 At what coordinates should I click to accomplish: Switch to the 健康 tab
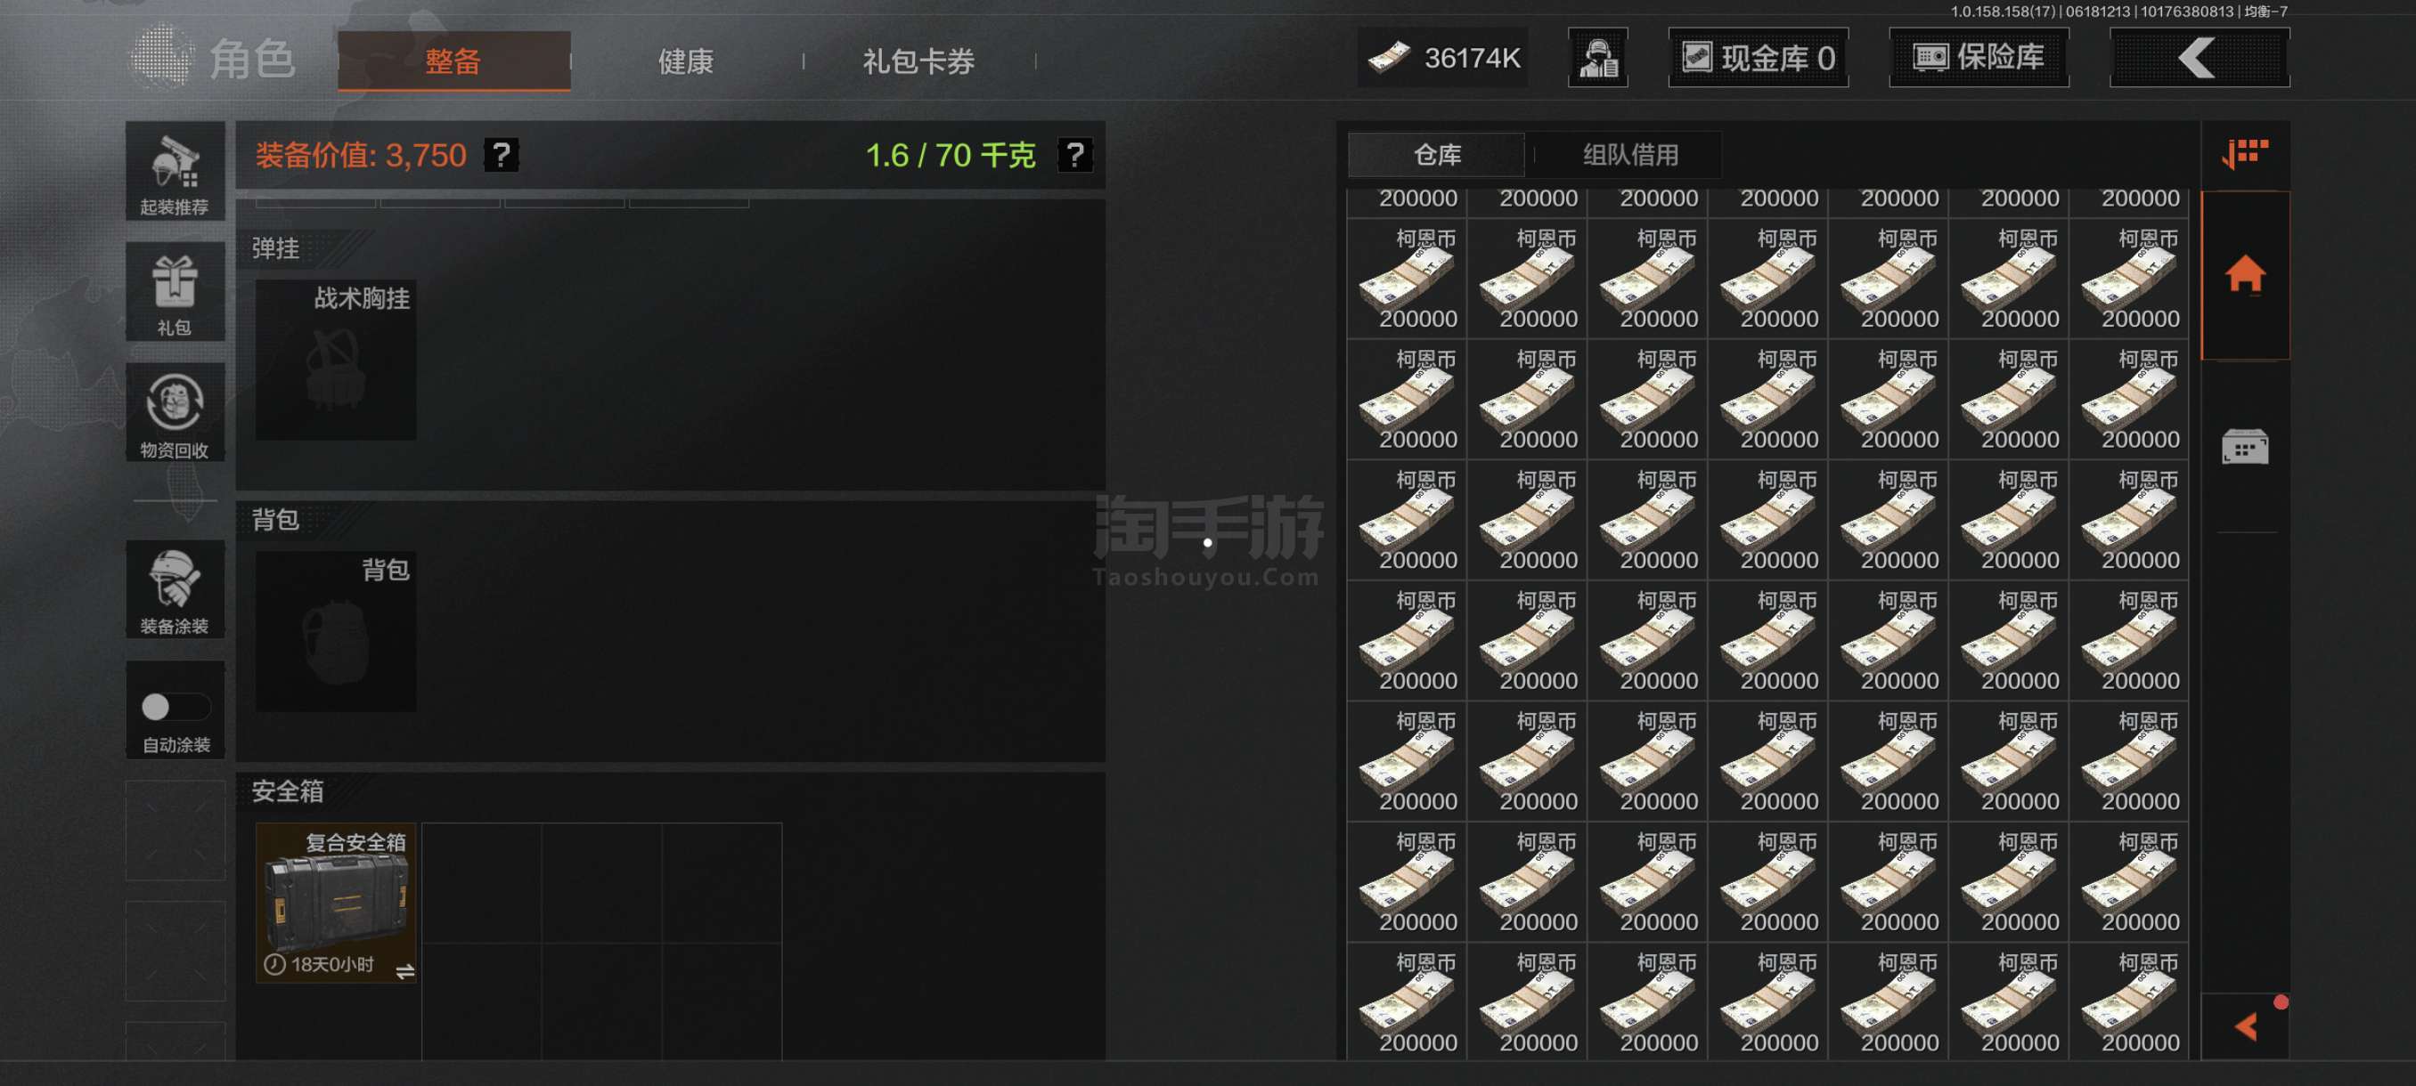[x=686, y=61]
